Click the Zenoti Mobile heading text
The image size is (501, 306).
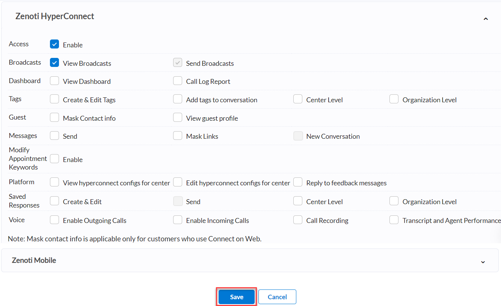tap(34, 260)
